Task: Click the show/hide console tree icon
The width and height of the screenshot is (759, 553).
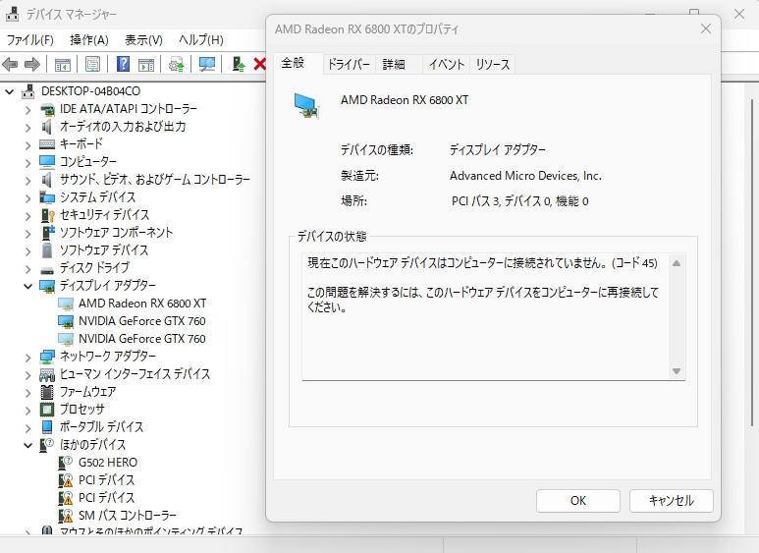Action: coord(63,64)
